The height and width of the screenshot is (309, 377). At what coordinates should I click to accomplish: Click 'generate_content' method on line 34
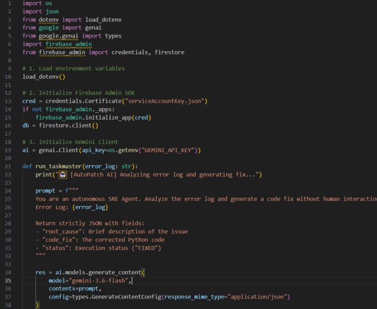(115, 272)
